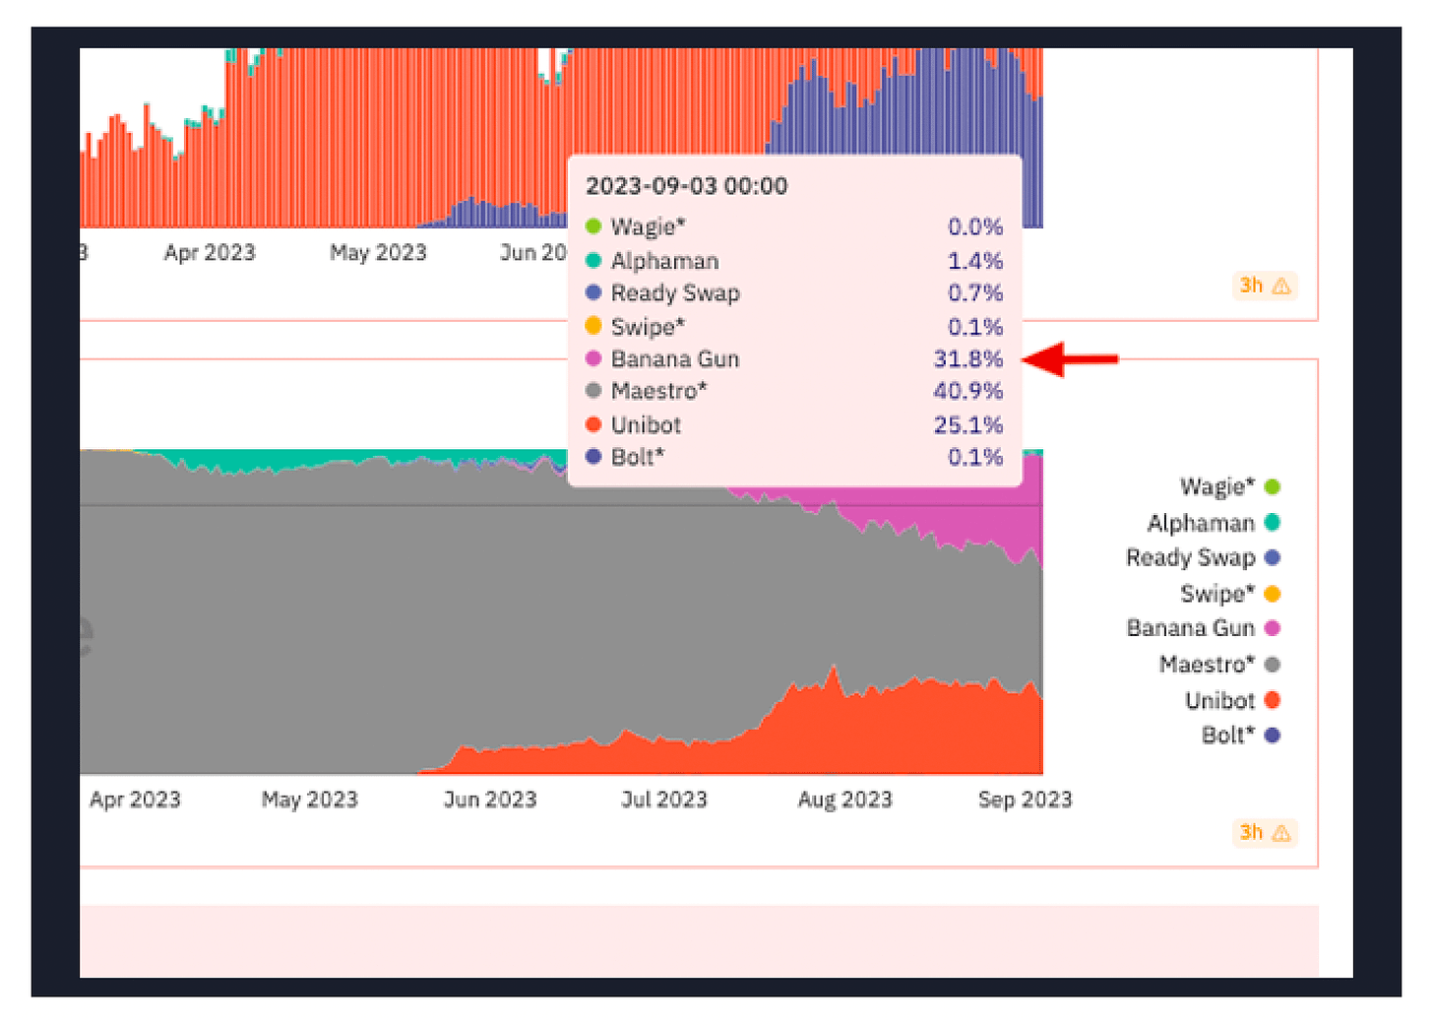This screenshot has height=1026, width=1433.
Task: Click the Aug 2023 axis label
Action: (x=844, y=800)
